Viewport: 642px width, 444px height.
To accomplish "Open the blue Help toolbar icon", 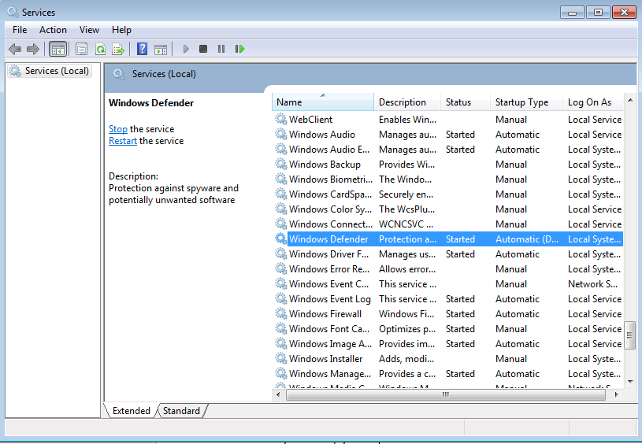I will (x=142, y=49).
